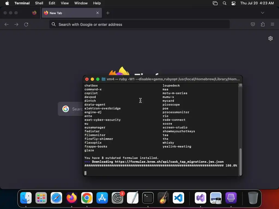Viewport: 279px width, 209px height.
Task: Open the Trash in the dock
Action: pos(253,198)
